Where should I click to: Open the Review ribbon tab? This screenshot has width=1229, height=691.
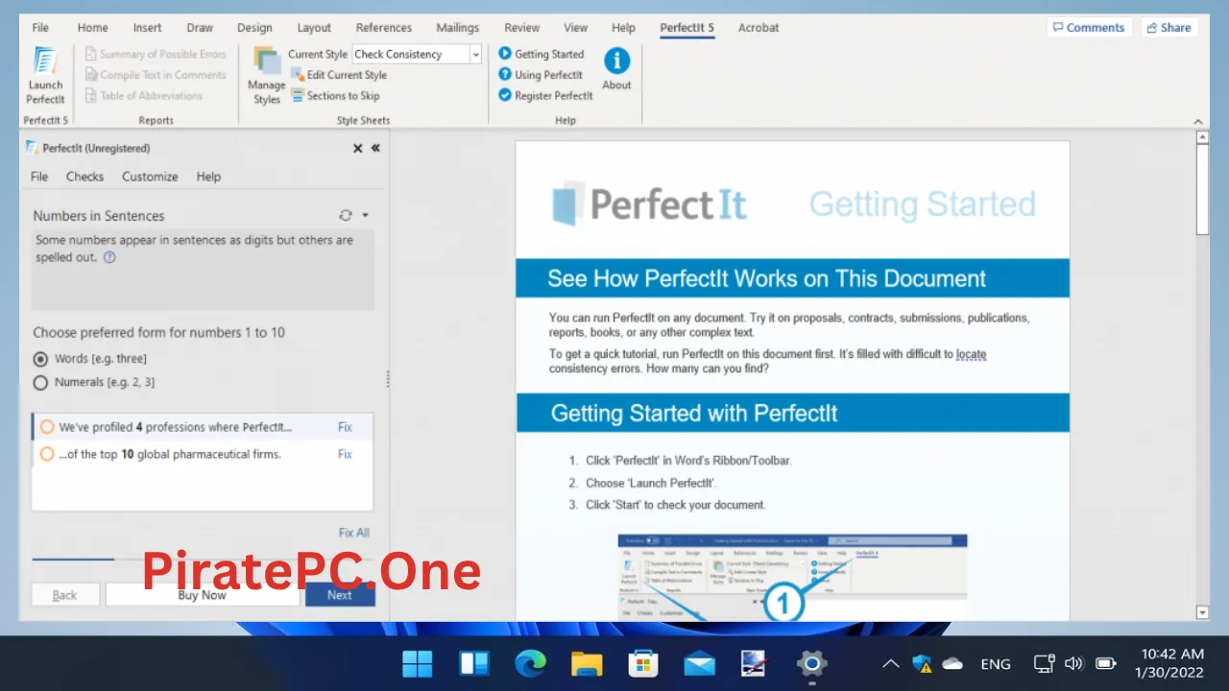pyautogui.click(x=522, y=28)
